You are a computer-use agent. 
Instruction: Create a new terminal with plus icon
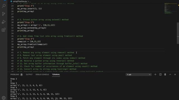(155, 74)
